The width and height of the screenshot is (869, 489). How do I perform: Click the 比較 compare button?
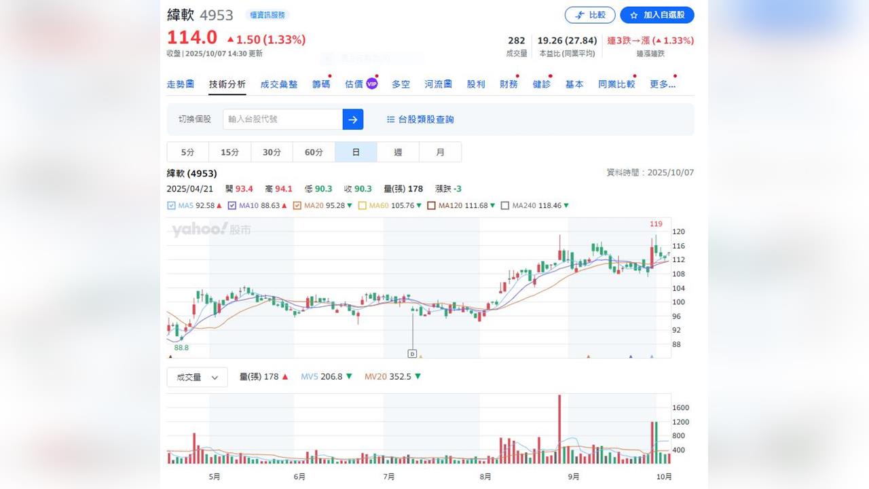click(x=590, y=15)
